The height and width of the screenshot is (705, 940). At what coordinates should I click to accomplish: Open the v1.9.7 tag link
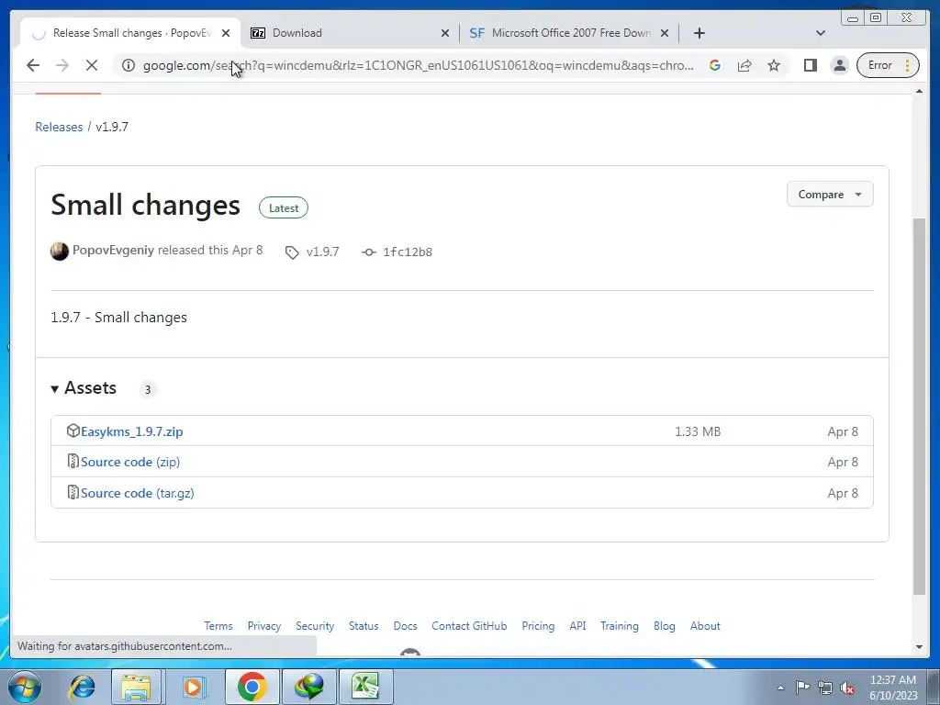322,252
